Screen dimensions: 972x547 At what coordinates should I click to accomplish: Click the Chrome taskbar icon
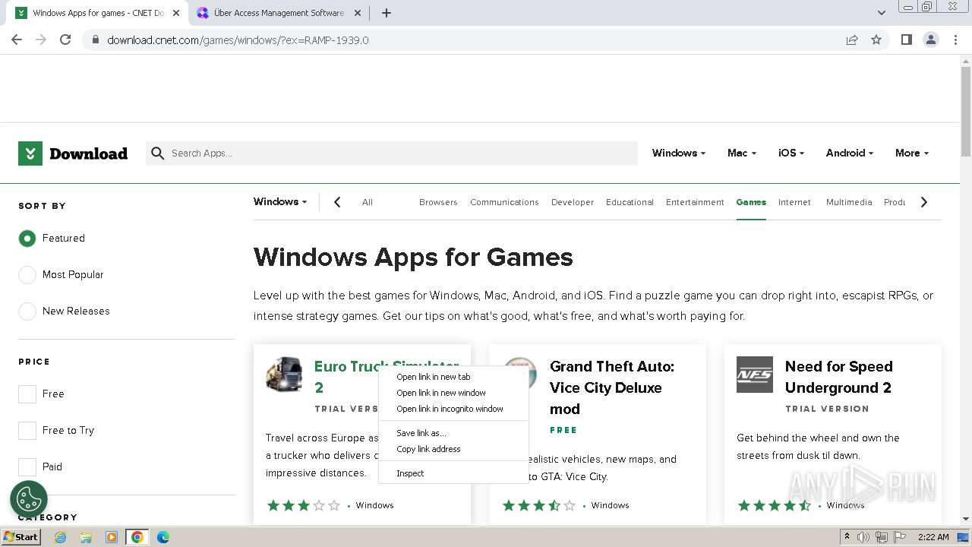(x=137, y=537)
